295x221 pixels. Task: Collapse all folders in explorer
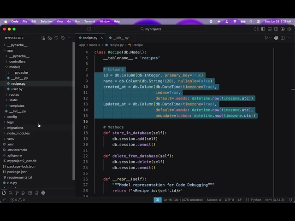[x=63, y=38]
